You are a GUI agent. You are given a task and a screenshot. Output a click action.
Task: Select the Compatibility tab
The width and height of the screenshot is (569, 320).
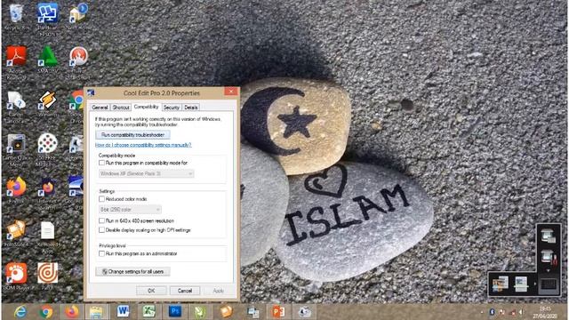click(x=146, y=107)
